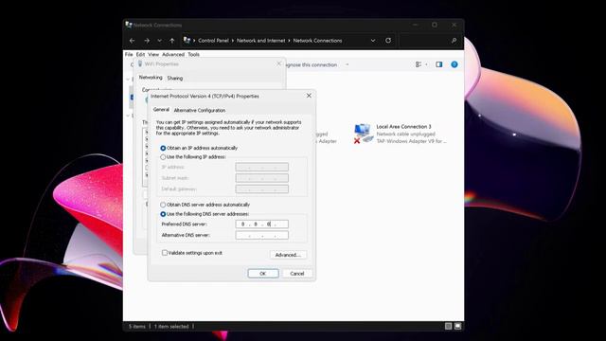This screenshot has width=606, height=341.
Task: Open the File menu
Action: coord(129,55)
